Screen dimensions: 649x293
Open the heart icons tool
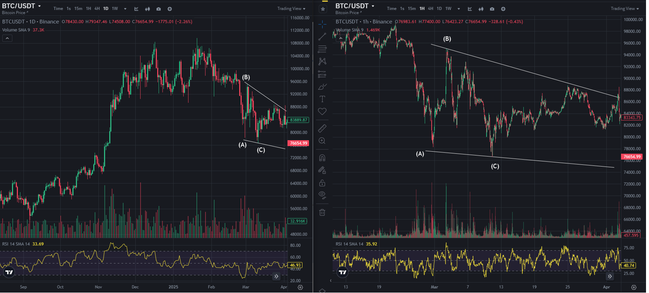(322, 111)
